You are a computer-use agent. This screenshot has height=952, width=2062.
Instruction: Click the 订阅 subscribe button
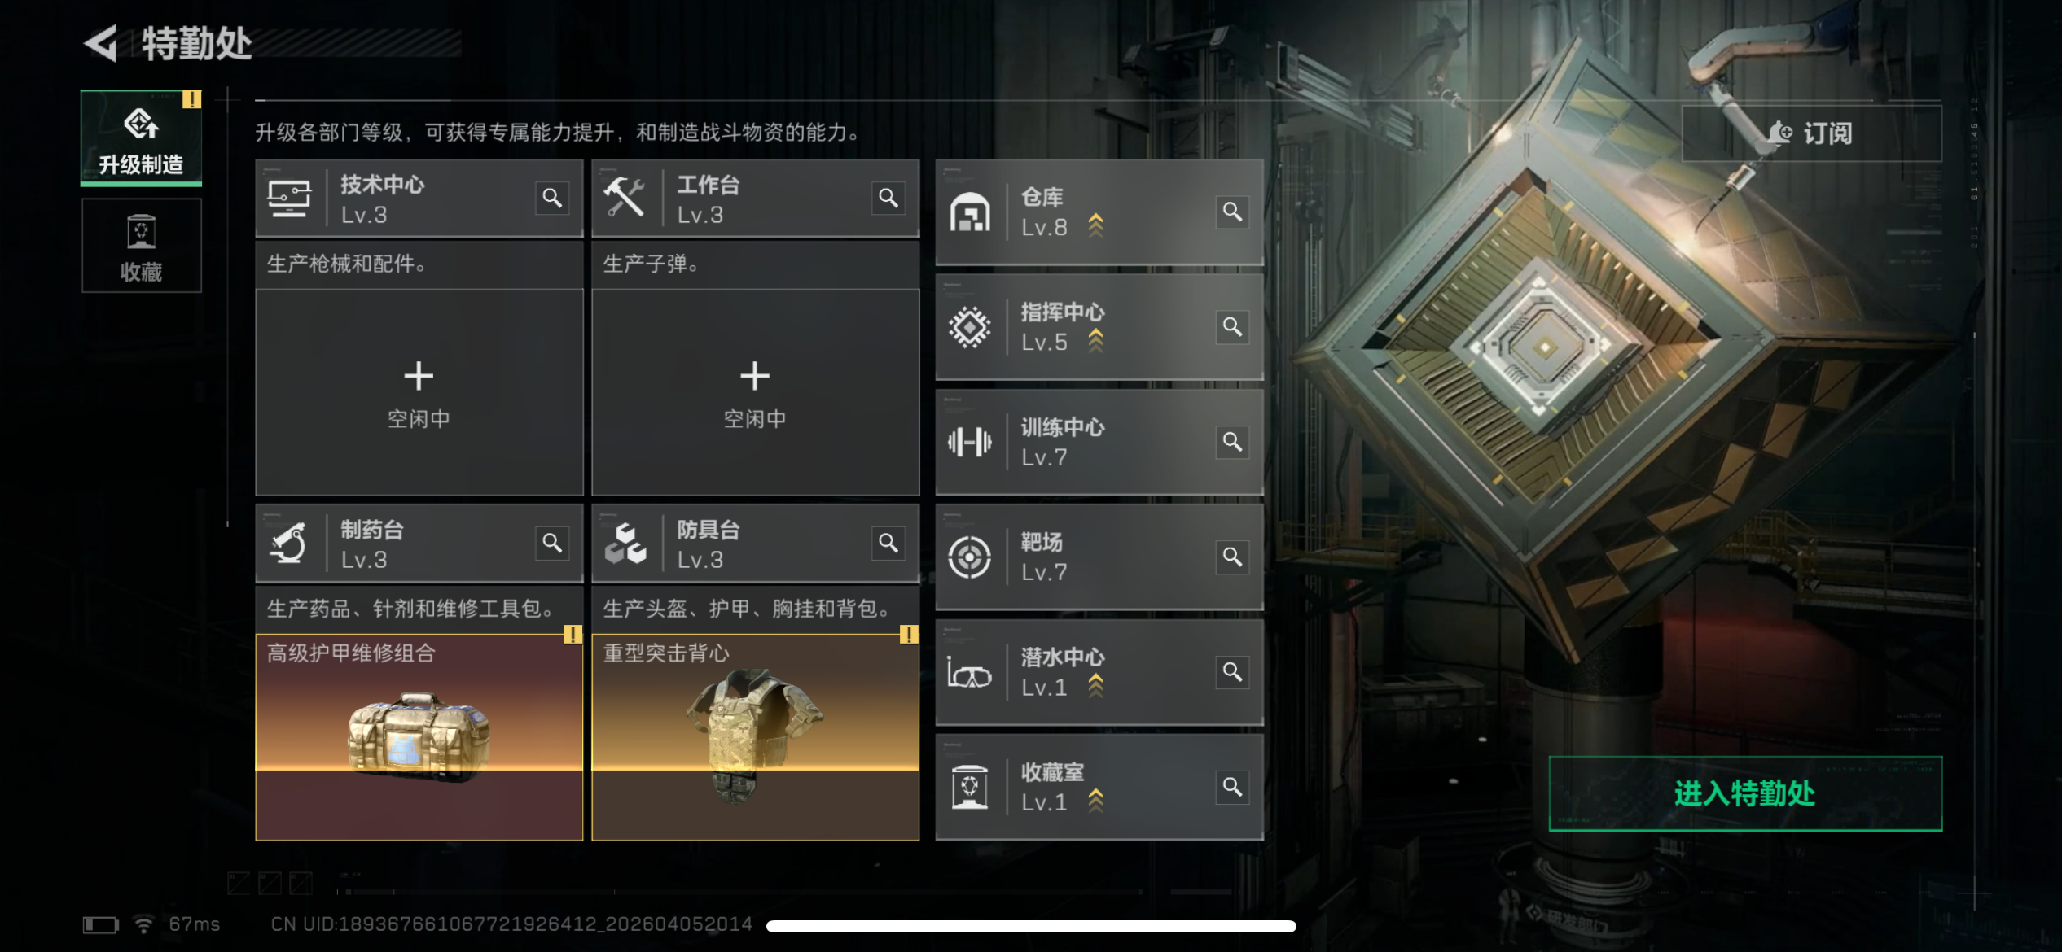1811,133
